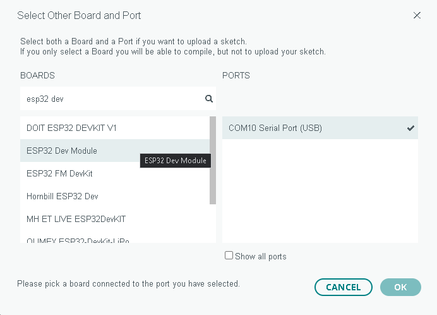Choose ESP32 Dev Module from the boards list
This screenshot has width=437, height=315.
pos(115,151)
